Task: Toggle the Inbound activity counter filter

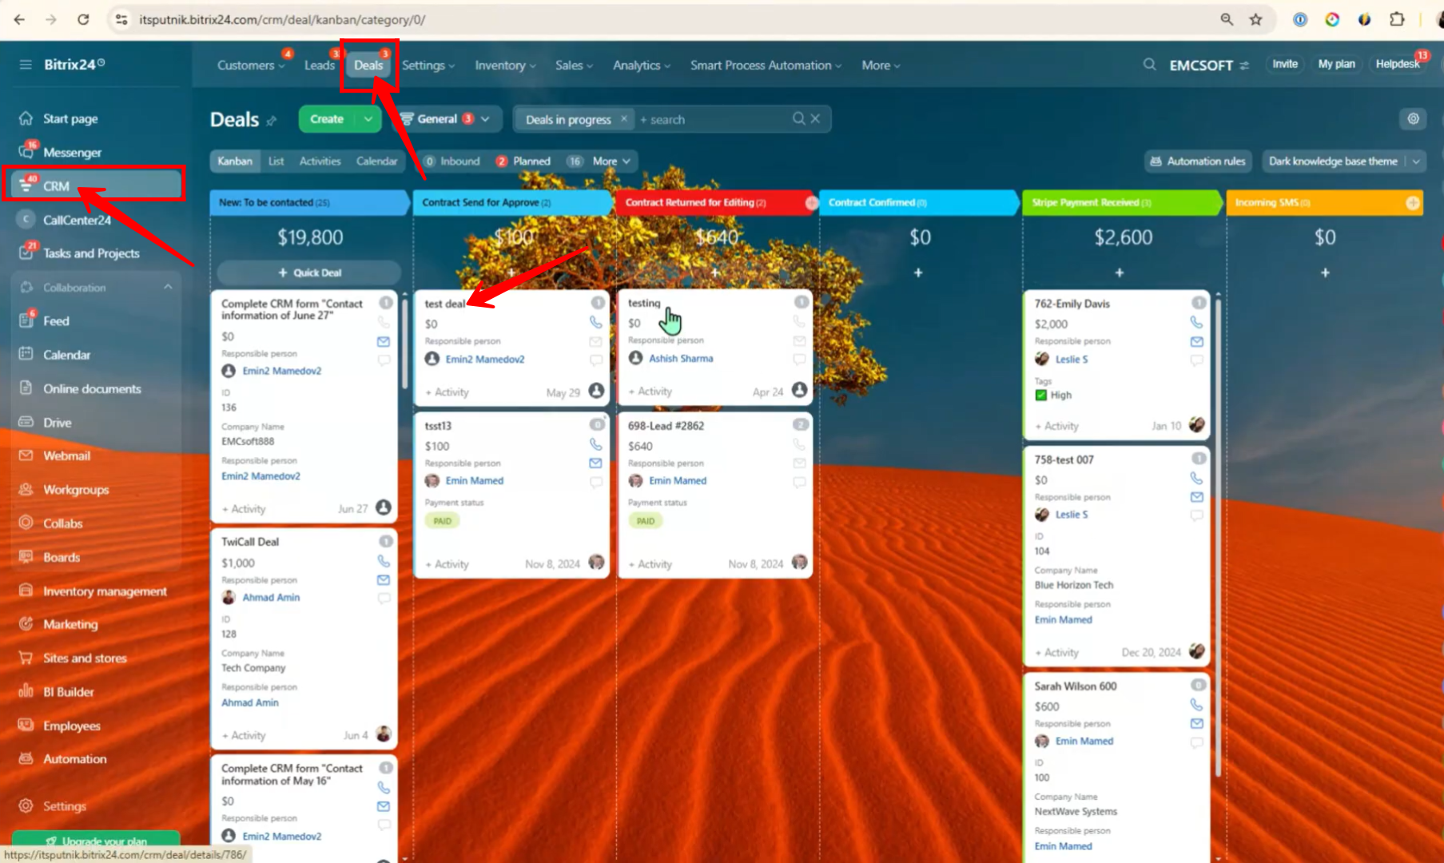Action: click(x=452, y=161)
